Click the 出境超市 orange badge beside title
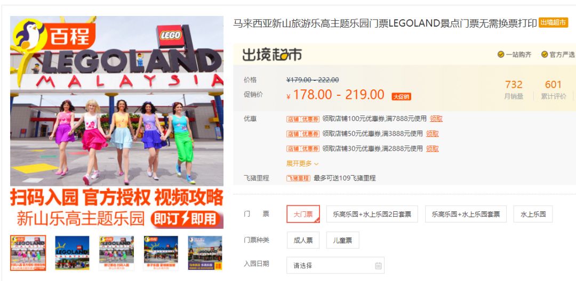576x281 pixels. [x=553, y=23]
